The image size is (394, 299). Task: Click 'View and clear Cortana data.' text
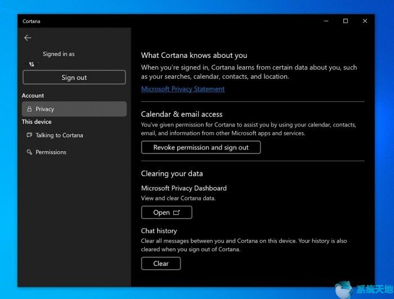(178, 198)
